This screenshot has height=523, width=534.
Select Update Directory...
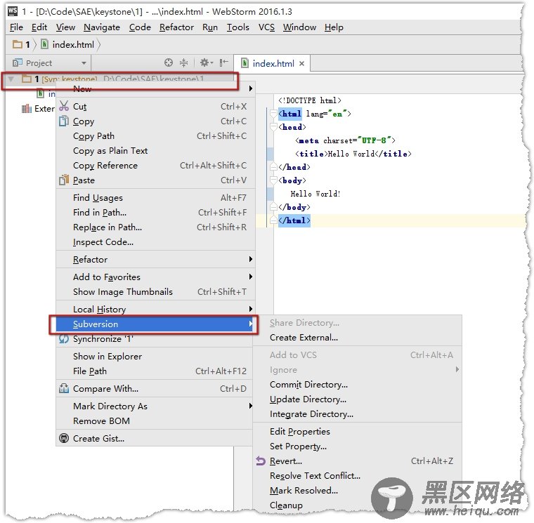tap(357, 399)
